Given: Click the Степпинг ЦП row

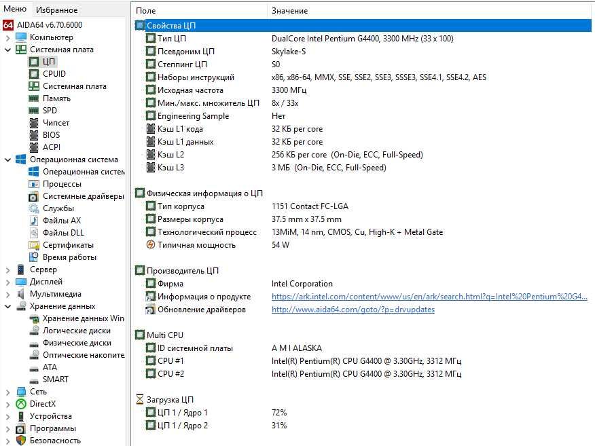Looking at the screenshot, I should (x=363, y=64).
